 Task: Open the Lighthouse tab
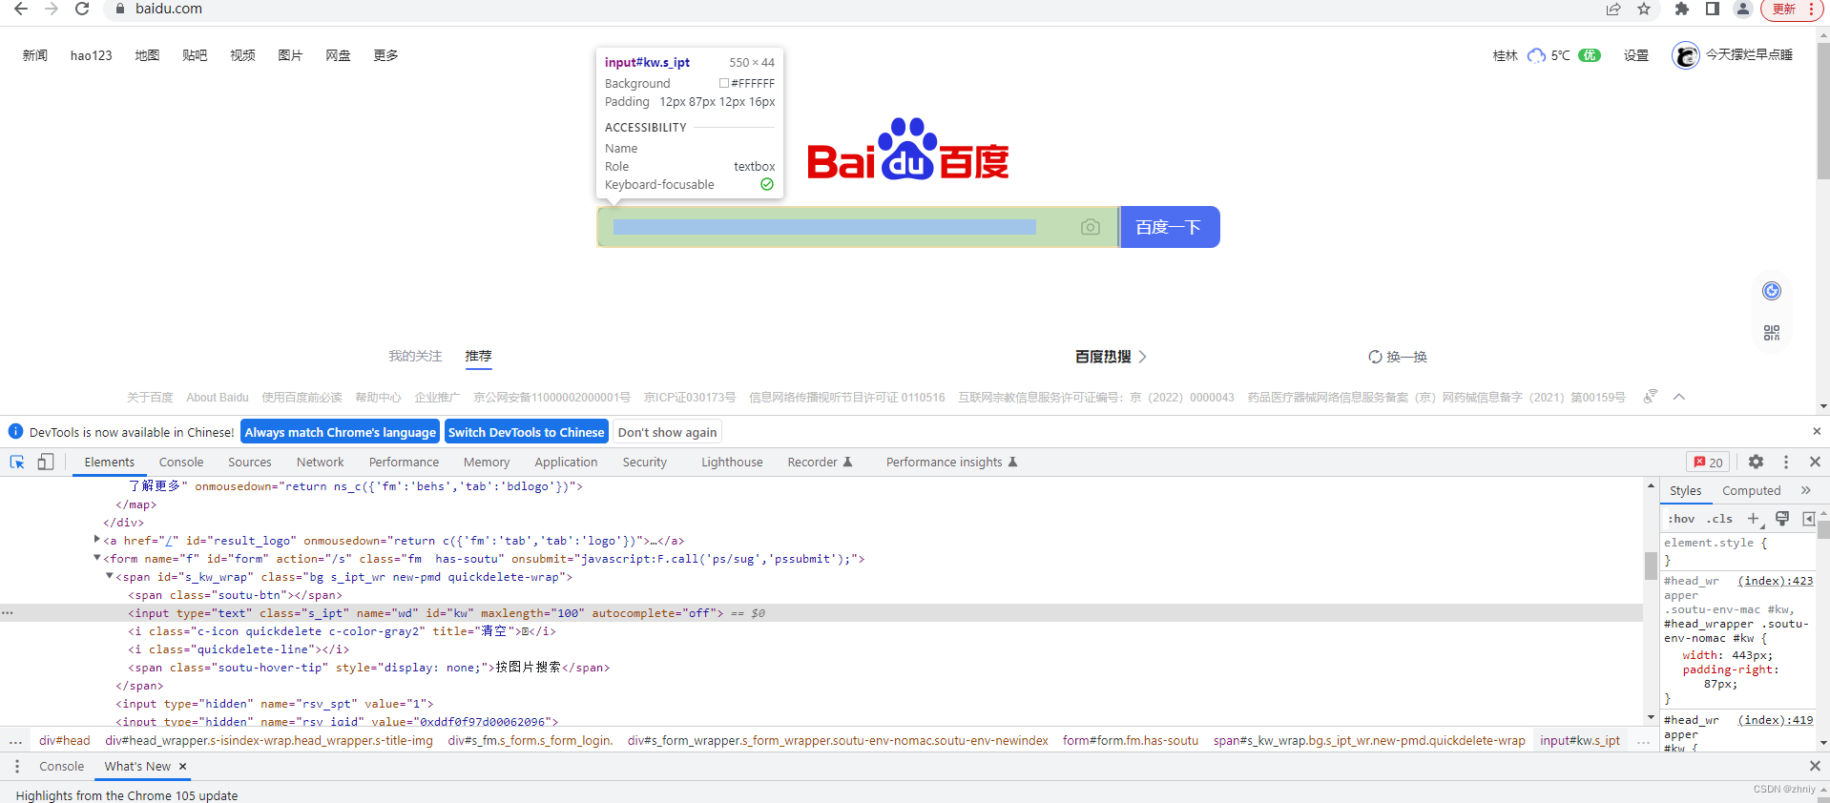coord(732,462)
